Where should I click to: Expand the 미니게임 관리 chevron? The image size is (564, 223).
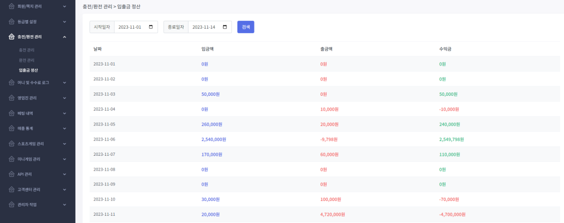[64, 159]
